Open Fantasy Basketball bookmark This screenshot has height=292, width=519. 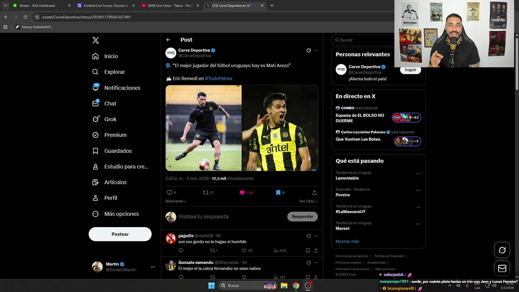point(34,27)
